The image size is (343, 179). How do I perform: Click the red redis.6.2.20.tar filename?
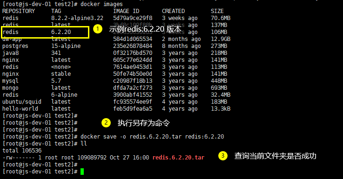coord(178,158)
